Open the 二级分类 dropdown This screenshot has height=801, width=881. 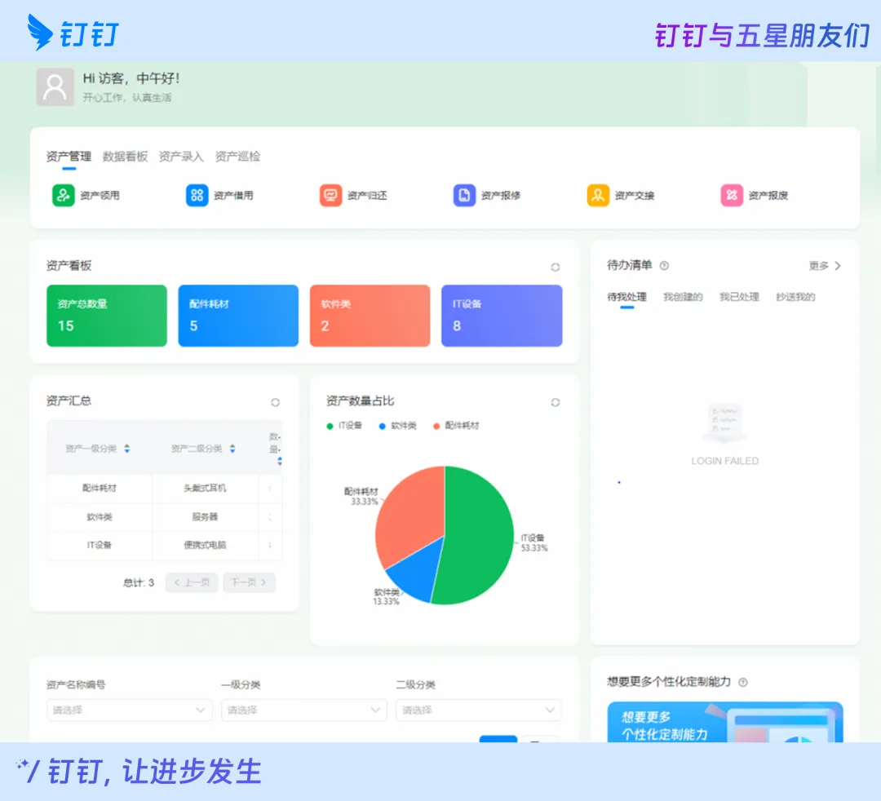click(x=479, y=710)
